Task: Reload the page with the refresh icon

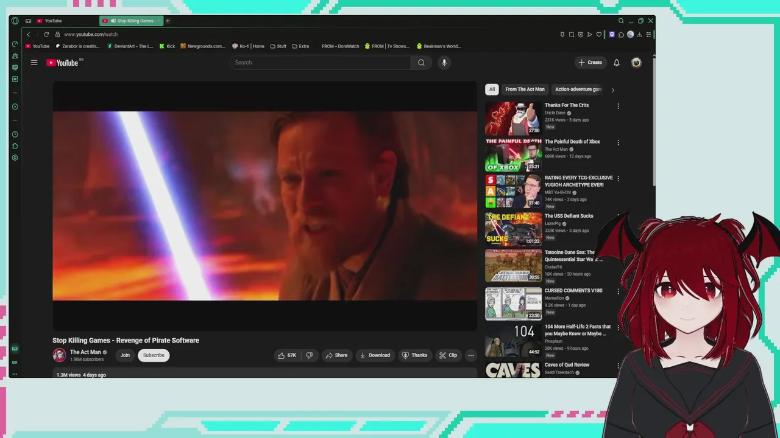Action: point(46,35)
